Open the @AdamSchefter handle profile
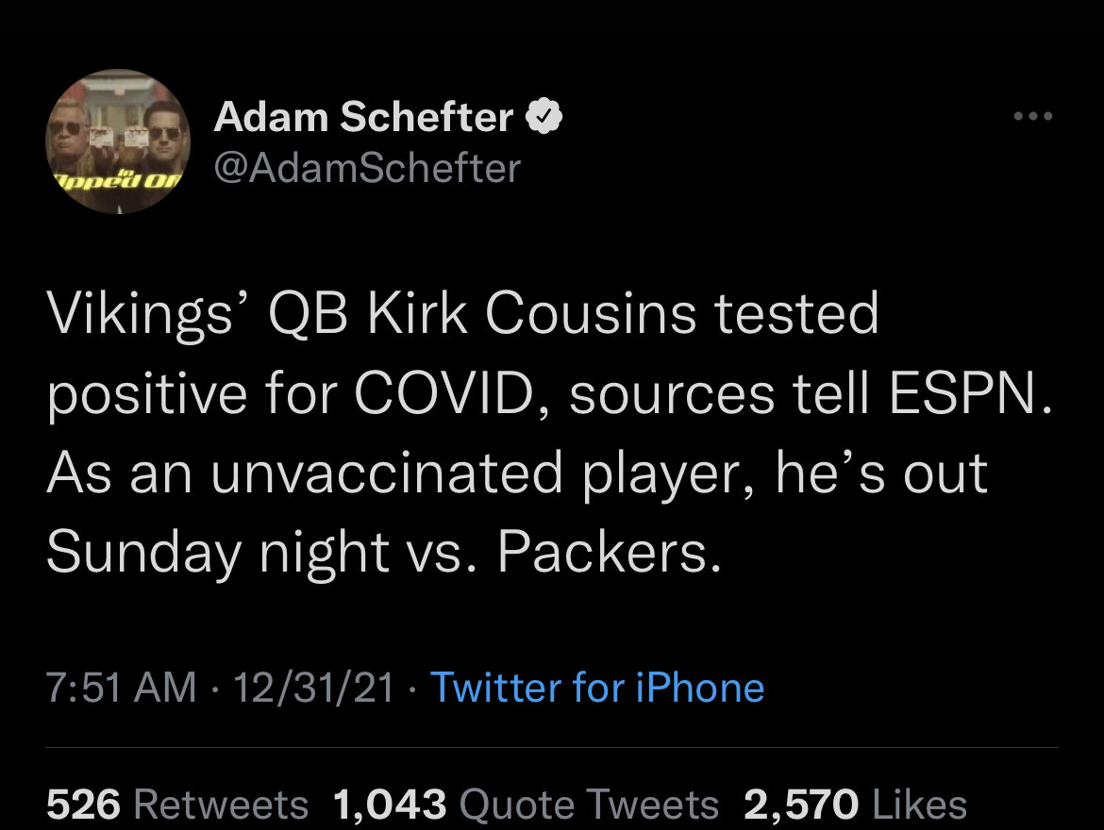The height and width of the screenshot is (830, 1104). tap(367, 168)
